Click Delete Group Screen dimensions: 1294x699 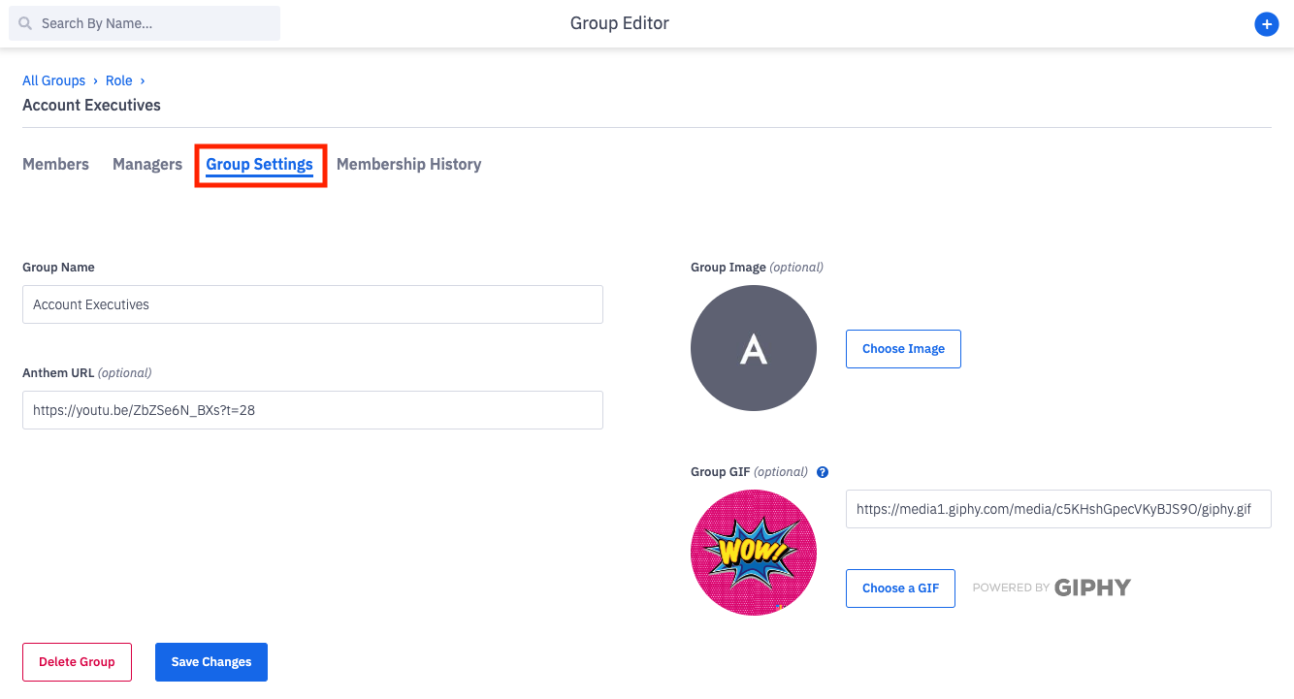(x=77, y=661)
